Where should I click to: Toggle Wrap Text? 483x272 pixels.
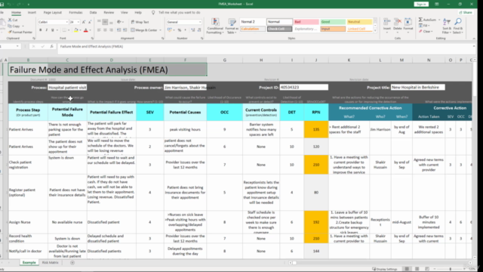click(x=140, y=22)
